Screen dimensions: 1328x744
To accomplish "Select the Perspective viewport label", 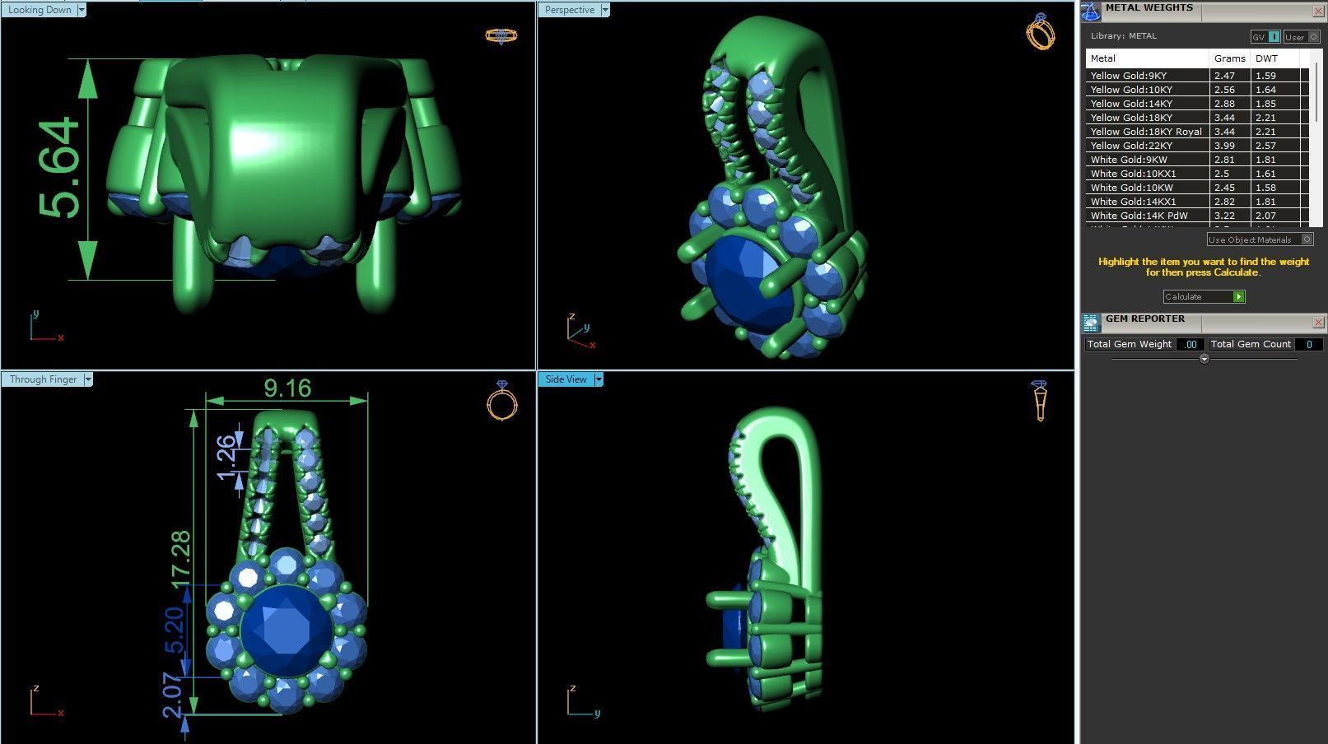I will tap(570, 10).
